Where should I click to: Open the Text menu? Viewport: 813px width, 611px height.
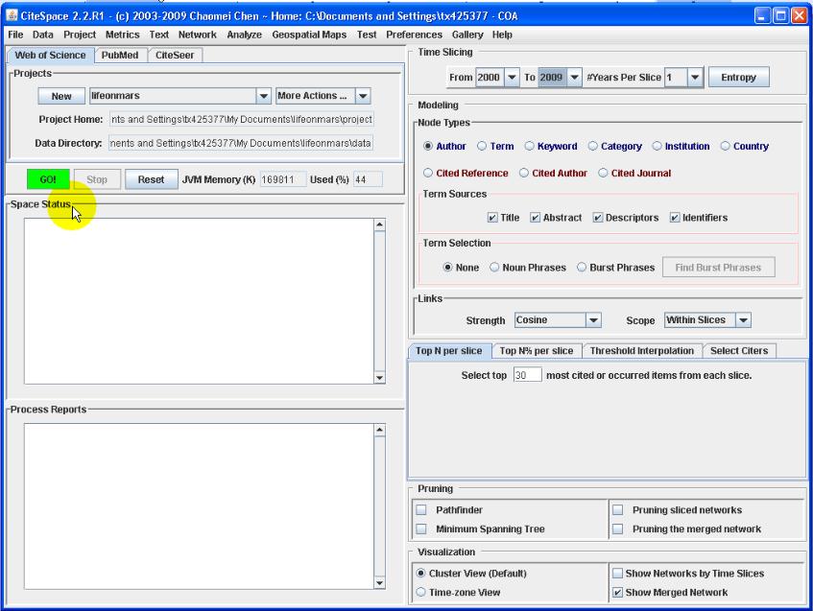tap(158, 35)
